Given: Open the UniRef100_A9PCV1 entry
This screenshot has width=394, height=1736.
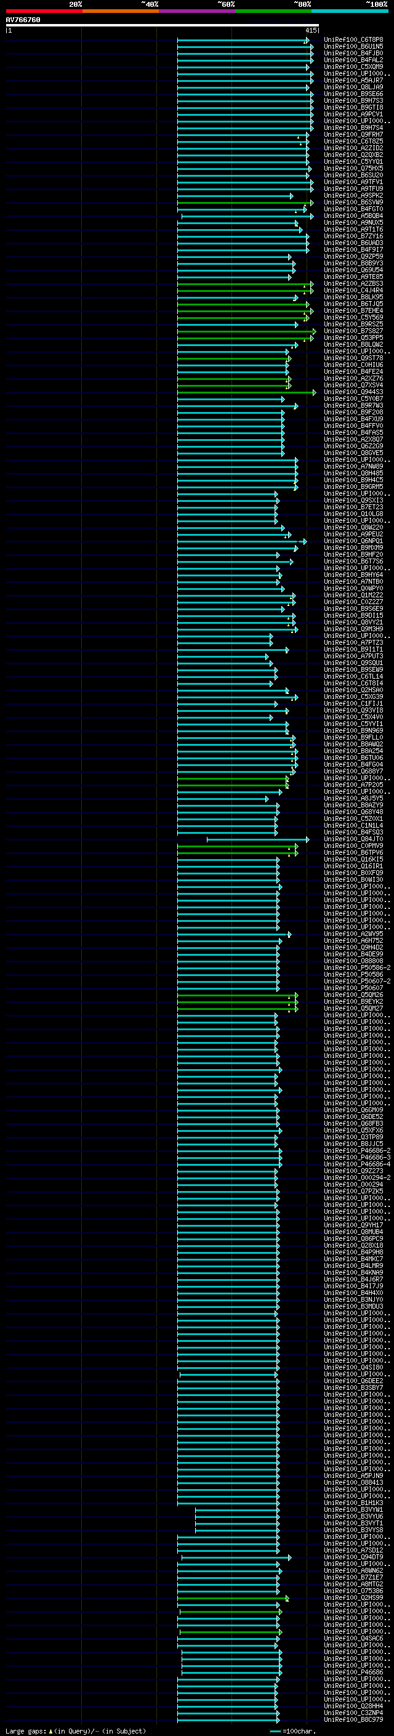Looking at the screenshot, I should point(353,115).
